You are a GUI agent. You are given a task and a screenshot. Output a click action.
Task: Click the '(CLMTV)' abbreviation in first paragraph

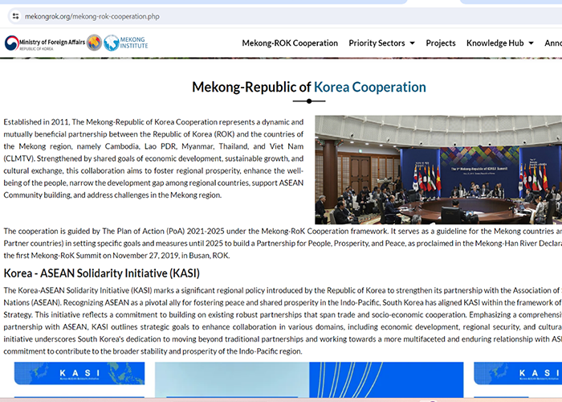[x=18, y=158]
